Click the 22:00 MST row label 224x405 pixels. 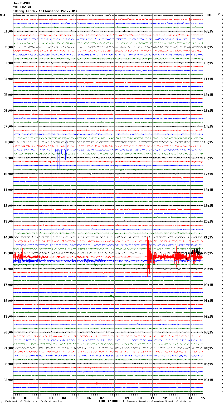8,364
